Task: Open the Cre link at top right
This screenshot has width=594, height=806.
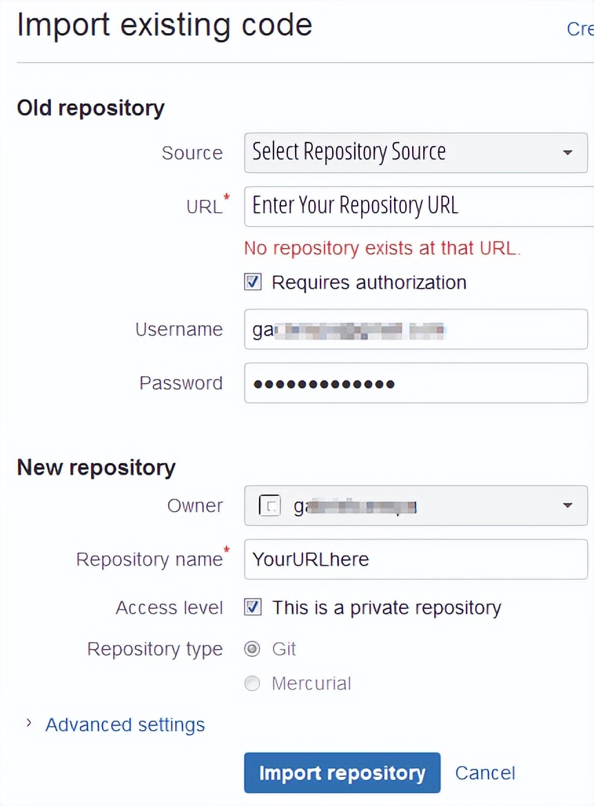Action: (x=579, y=29)
